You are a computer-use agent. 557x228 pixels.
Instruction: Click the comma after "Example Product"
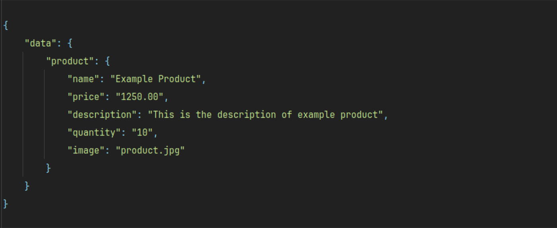[204, 81]
